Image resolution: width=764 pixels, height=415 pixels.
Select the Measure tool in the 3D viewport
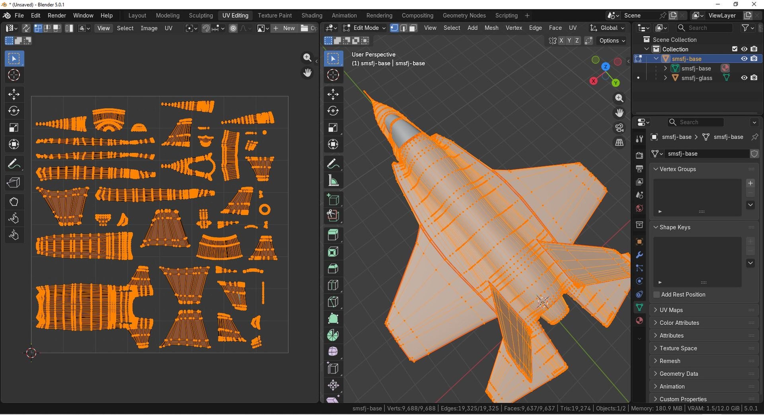(x=333, y=180)
